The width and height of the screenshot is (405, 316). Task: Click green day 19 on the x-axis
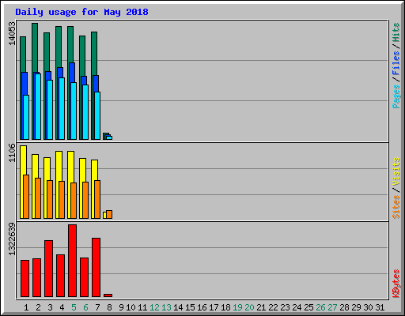tap(237, 307)
